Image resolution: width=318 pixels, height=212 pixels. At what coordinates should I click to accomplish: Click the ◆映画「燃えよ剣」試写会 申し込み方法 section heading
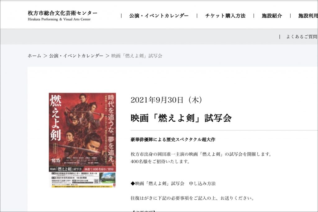point(173,183)
